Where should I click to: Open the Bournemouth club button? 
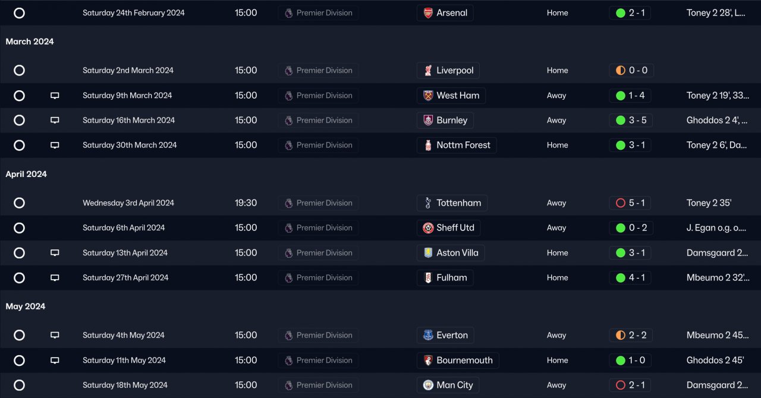tap(458, 361)
